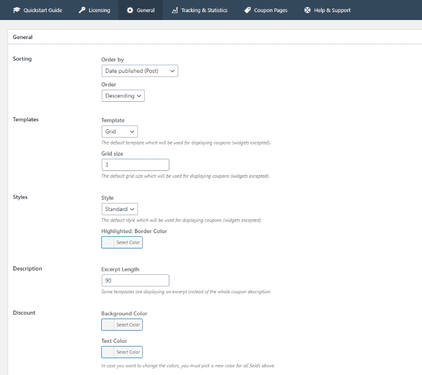Click the gear icon beside General

pyautogui.click(x=130, y=10)
